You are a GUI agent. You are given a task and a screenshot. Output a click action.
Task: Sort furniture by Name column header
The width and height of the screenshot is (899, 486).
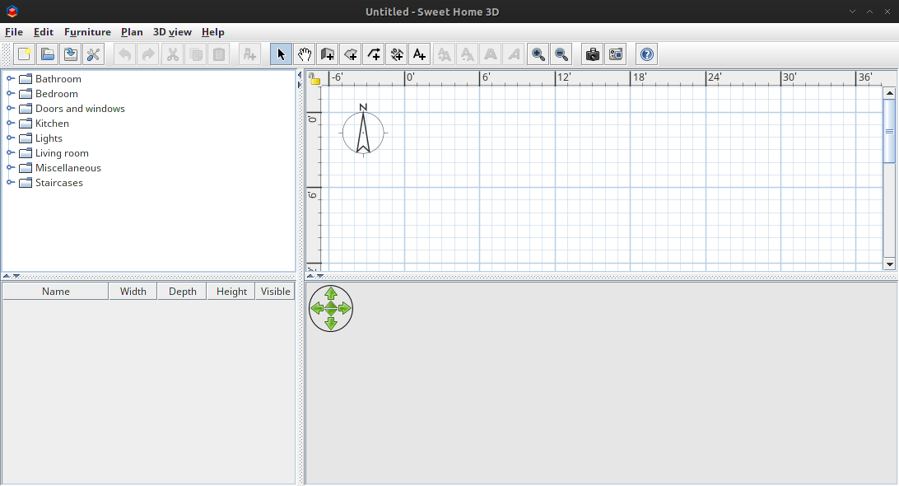(56, 292)
